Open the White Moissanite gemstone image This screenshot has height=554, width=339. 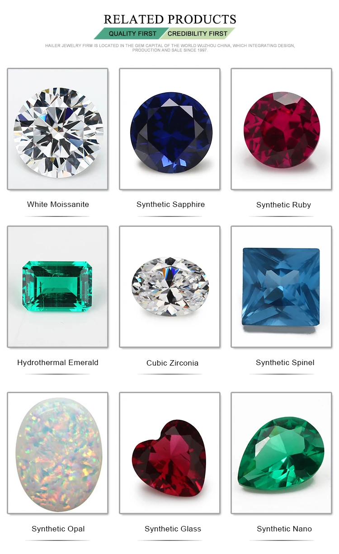(57, 129)
